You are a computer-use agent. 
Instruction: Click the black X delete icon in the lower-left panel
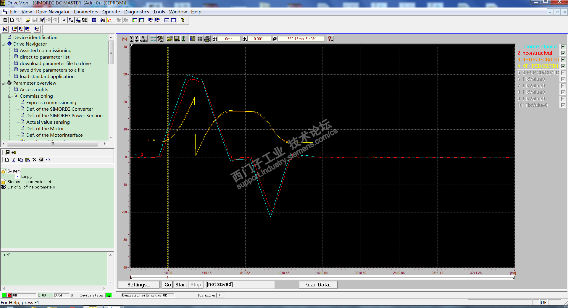[34, 160]
